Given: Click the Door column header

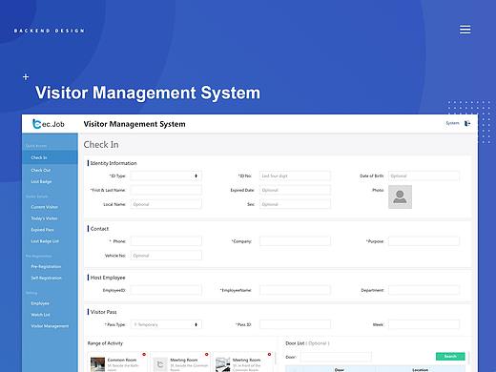Looking at the screenshot, I should tap(340, 370).
